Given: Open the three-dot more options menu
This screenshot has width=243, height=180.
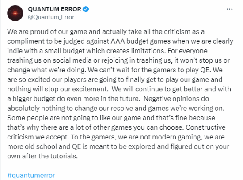Looking at the screenshot, I should coord(229,9).
